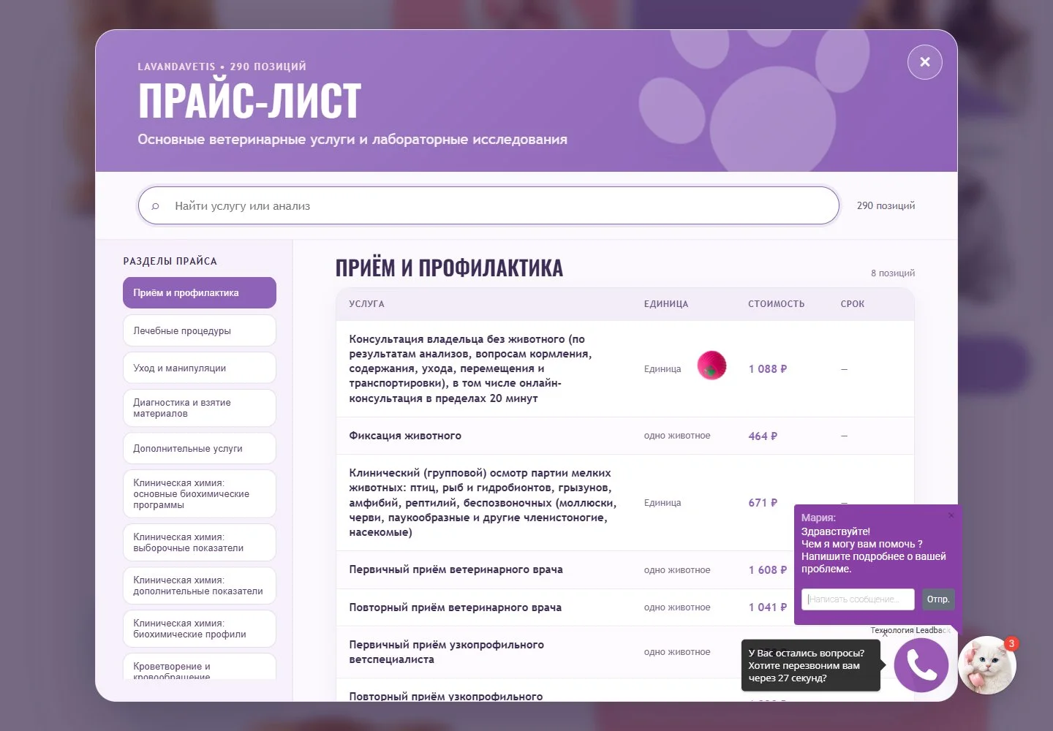Screen dimensions: 1053x731
Task: Focus the service search field
Action: point(488,205)
